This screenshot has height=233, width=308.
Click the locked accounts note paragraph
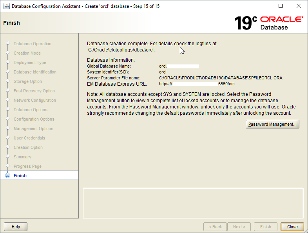pos(192,104)
